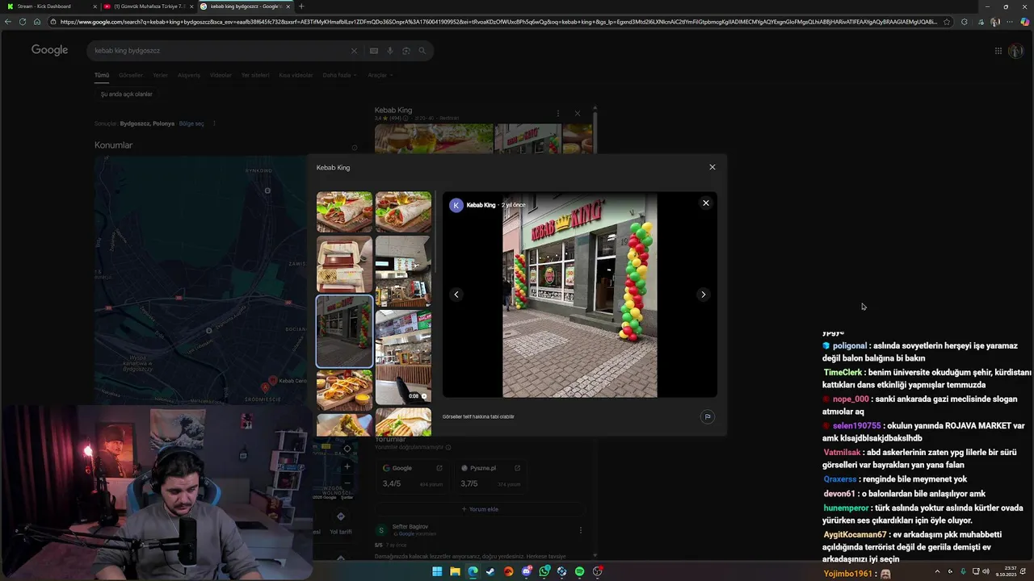
Task: Go to the next photo arrow
Action: [x=703, y=295]
